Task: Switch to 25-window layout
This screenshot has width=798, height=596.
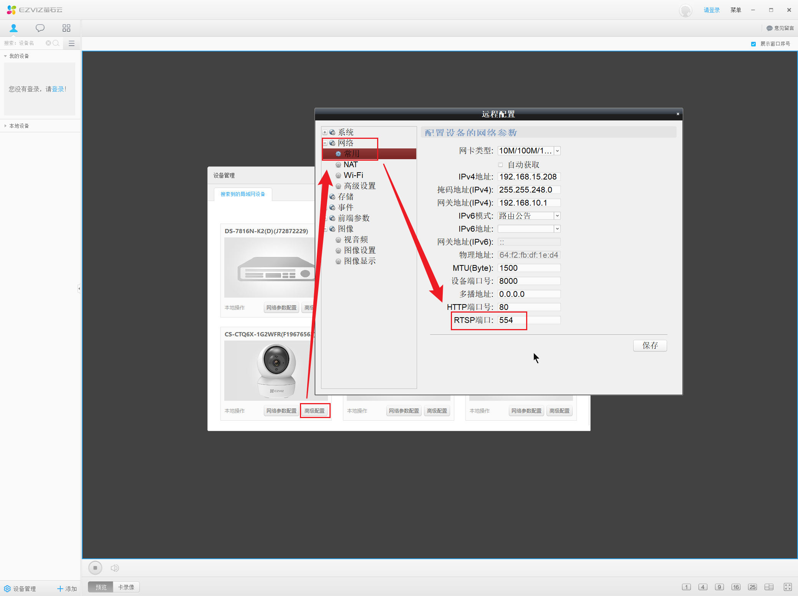Action: [752, 587]
